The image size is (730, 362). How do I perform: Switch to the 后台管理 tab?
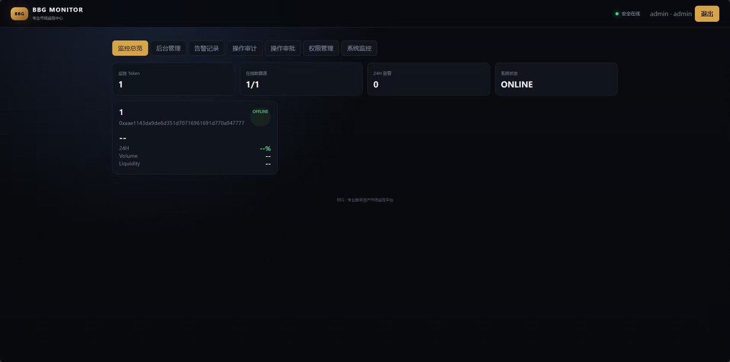coord(169,48)
